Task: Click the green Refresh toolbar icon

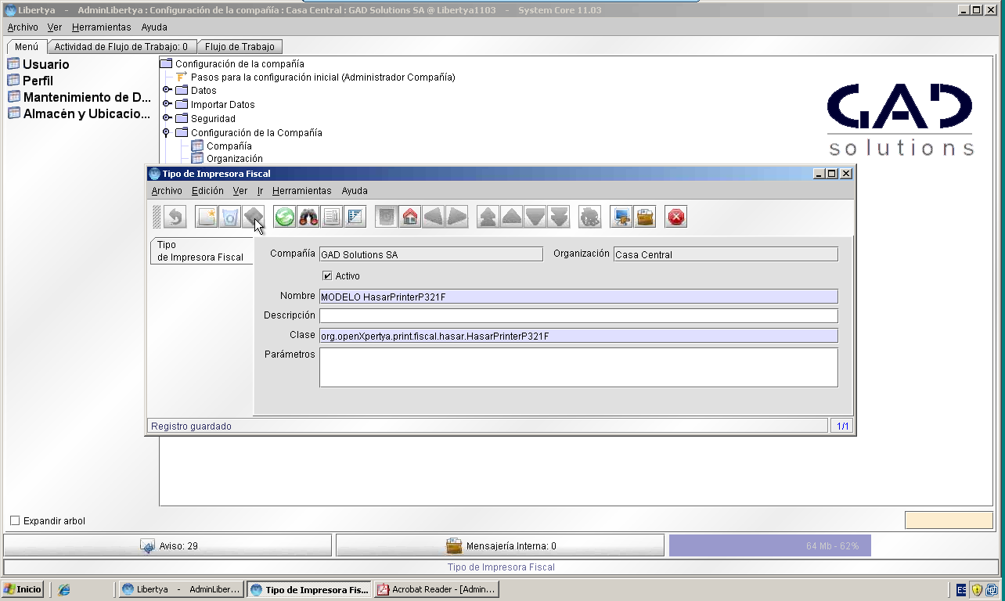Action: [285, 217]
